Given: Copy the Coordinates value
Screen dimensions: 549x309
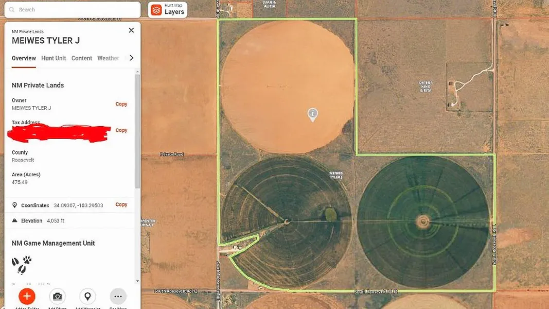Looking at the screenshot, I should point(121,204).
